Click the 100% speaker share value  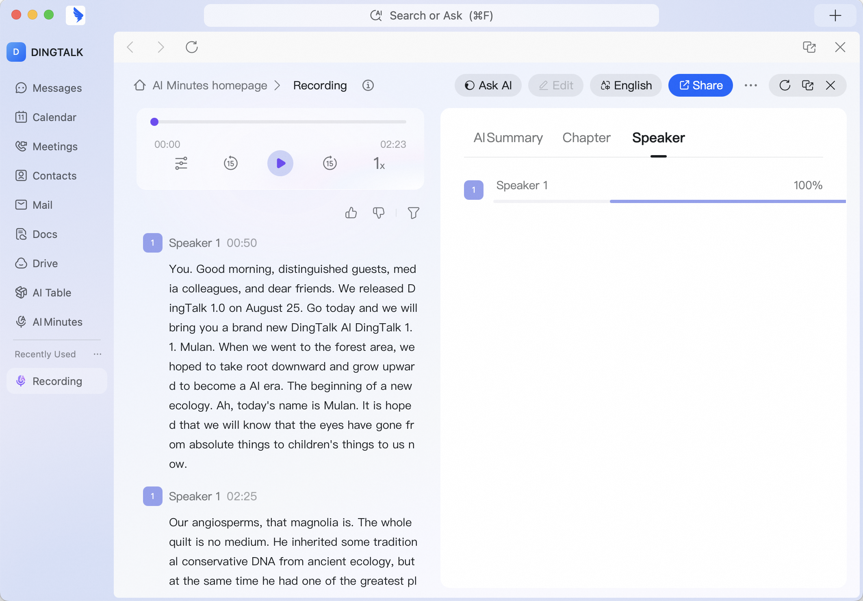pos(808,186)
